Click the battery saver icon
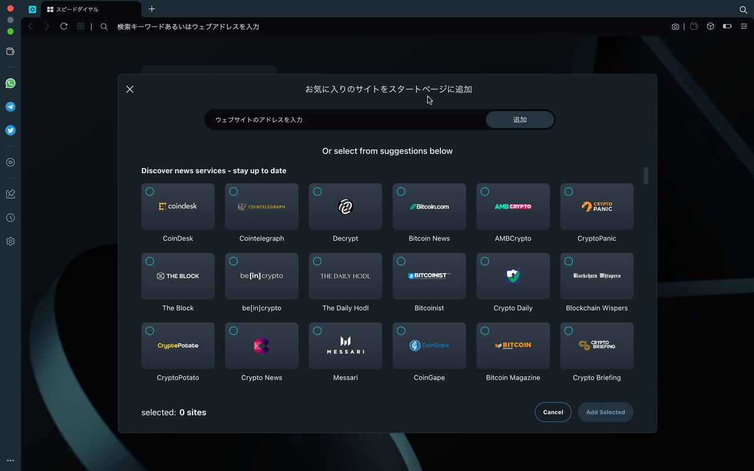The width and height of the screenshot is (754, 471). 727,26
